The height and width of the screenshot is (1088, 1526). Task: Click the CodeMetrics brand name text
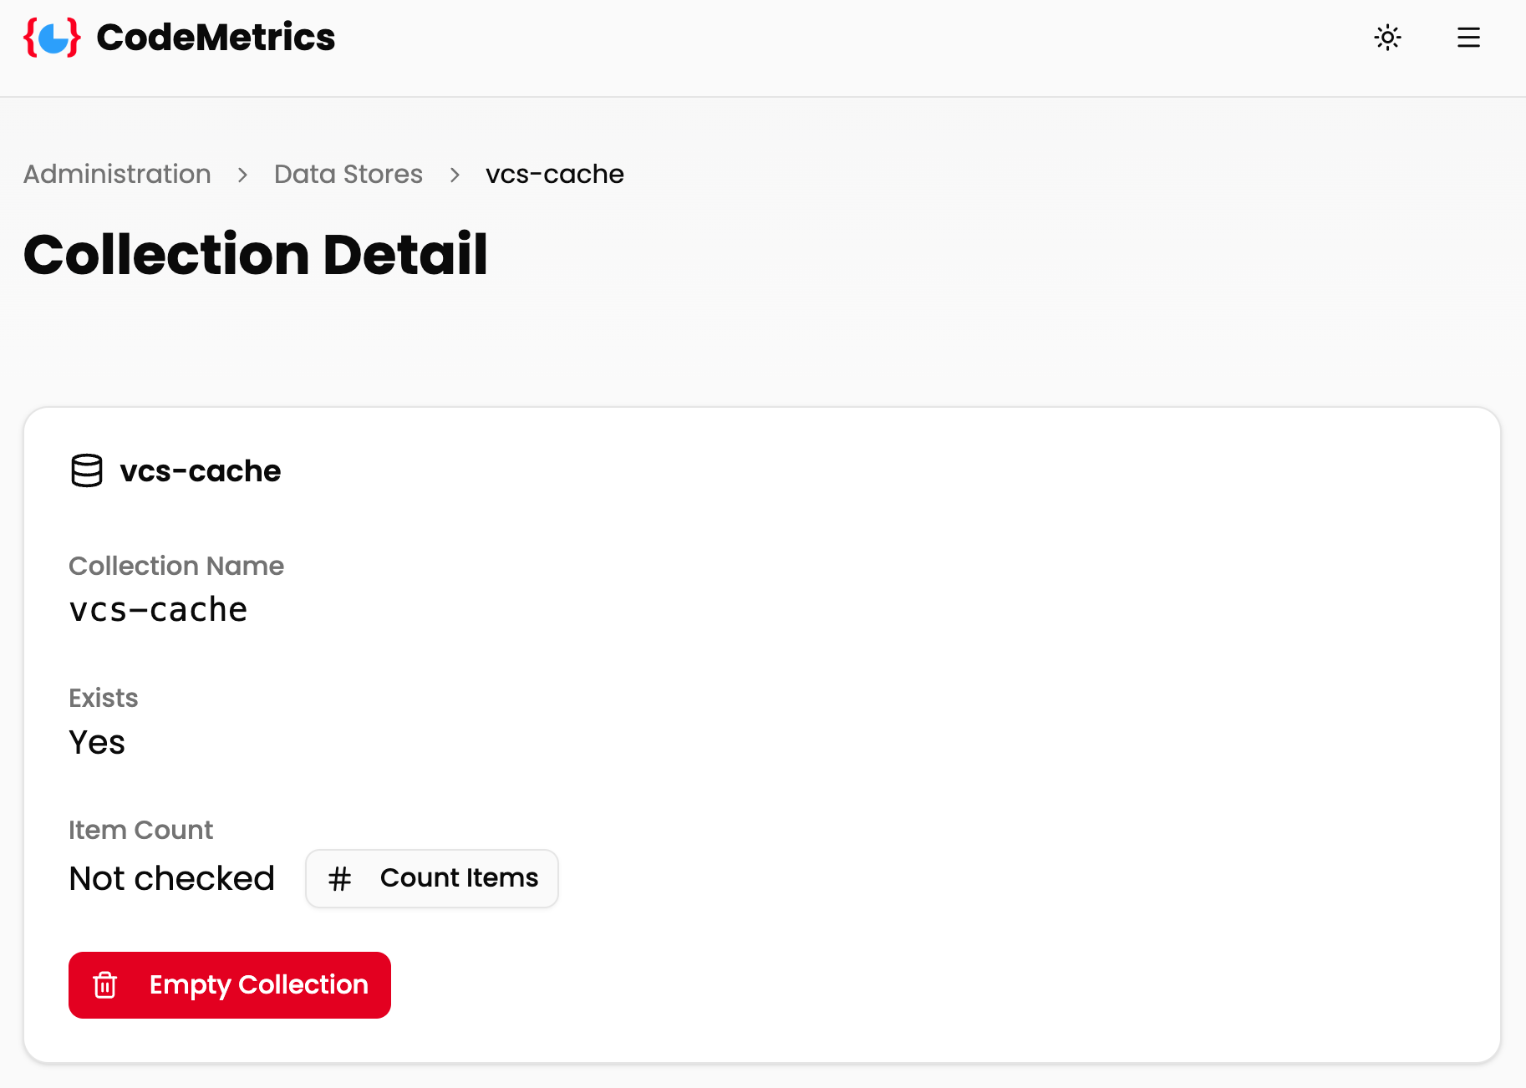click(216, 38)
